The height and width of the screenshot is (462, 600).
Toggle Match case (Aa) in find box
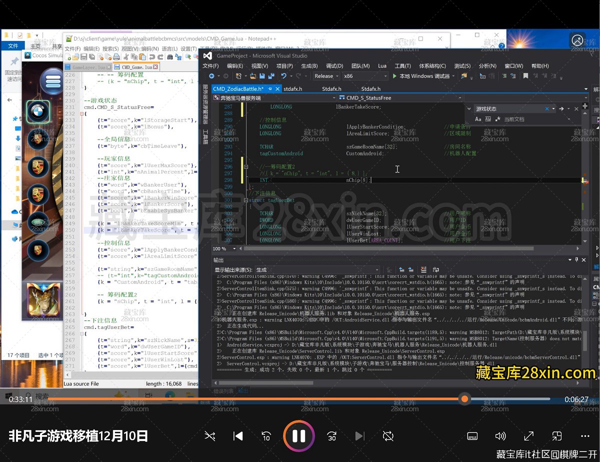[x=478, y=119]
